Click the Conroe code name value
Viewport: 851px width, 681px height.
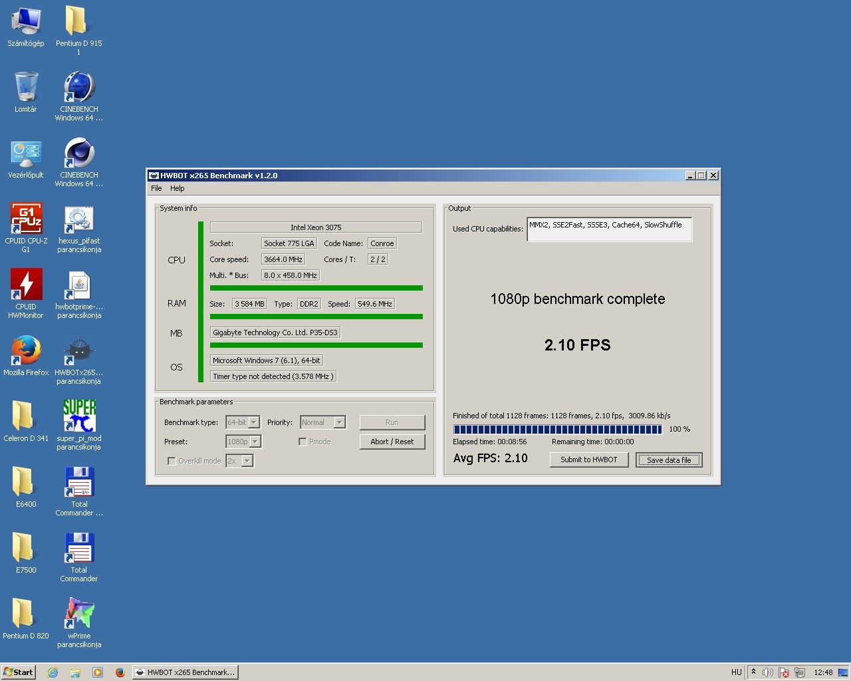pyautogui.click(x=382, y=243)
